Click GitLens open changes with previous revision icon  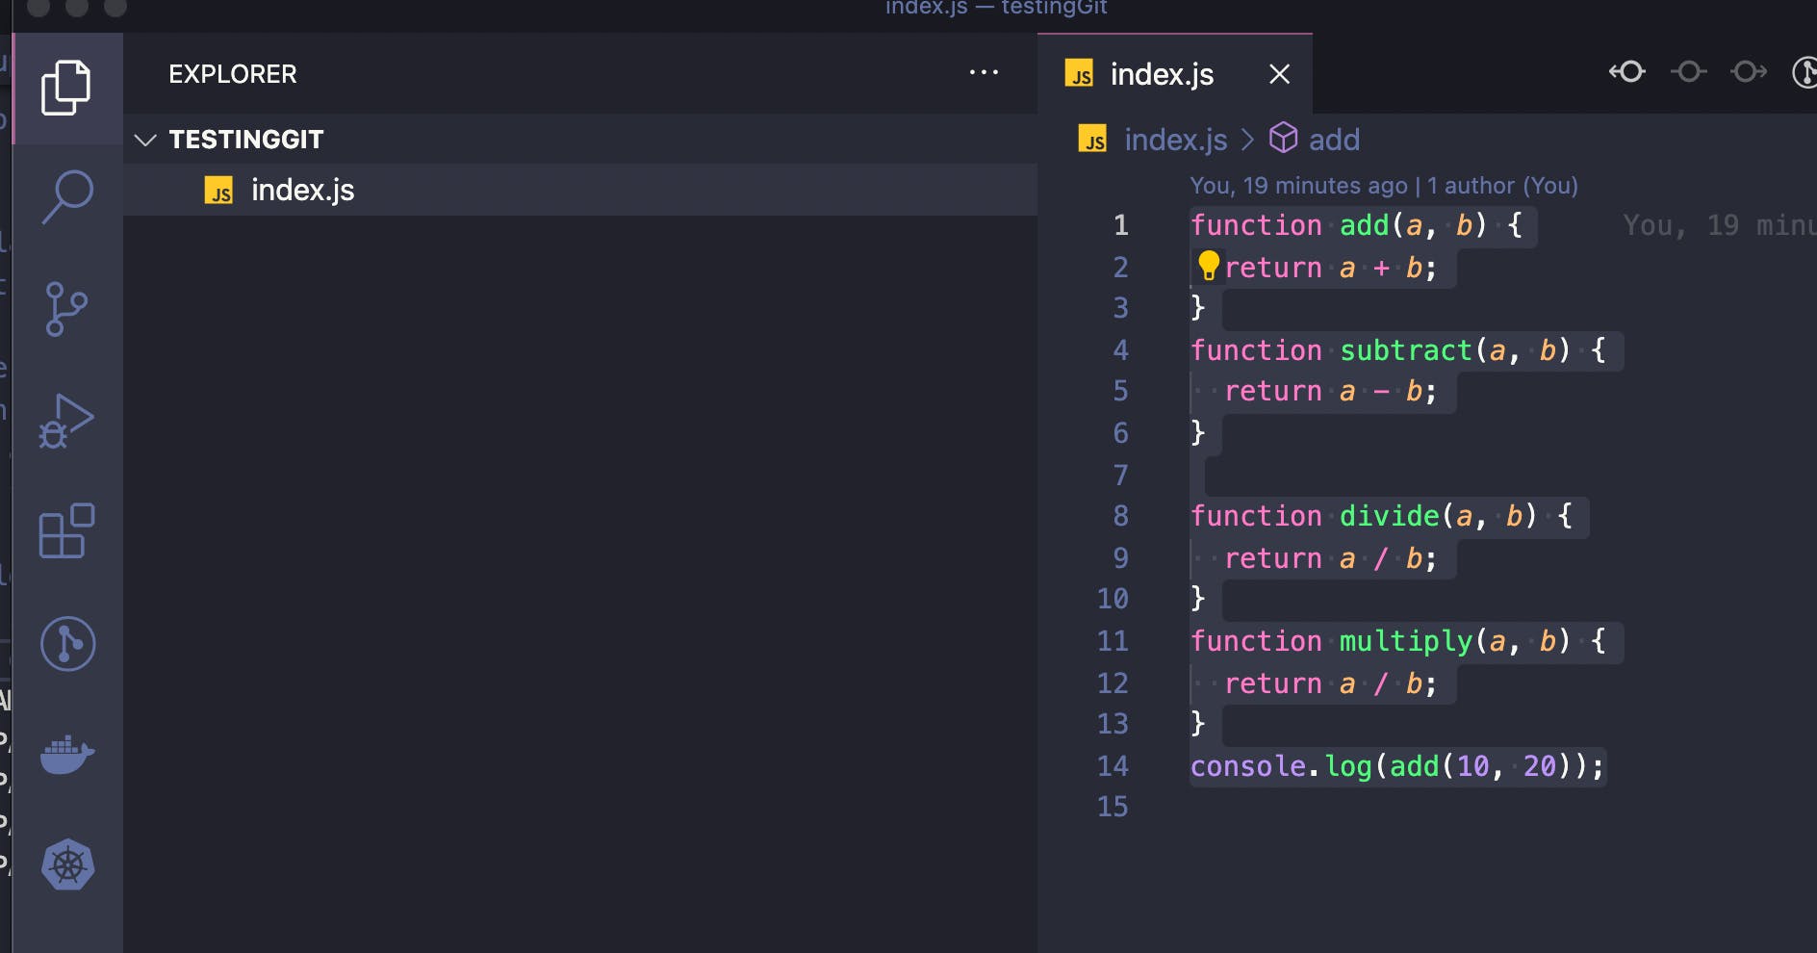[1627, 71]
